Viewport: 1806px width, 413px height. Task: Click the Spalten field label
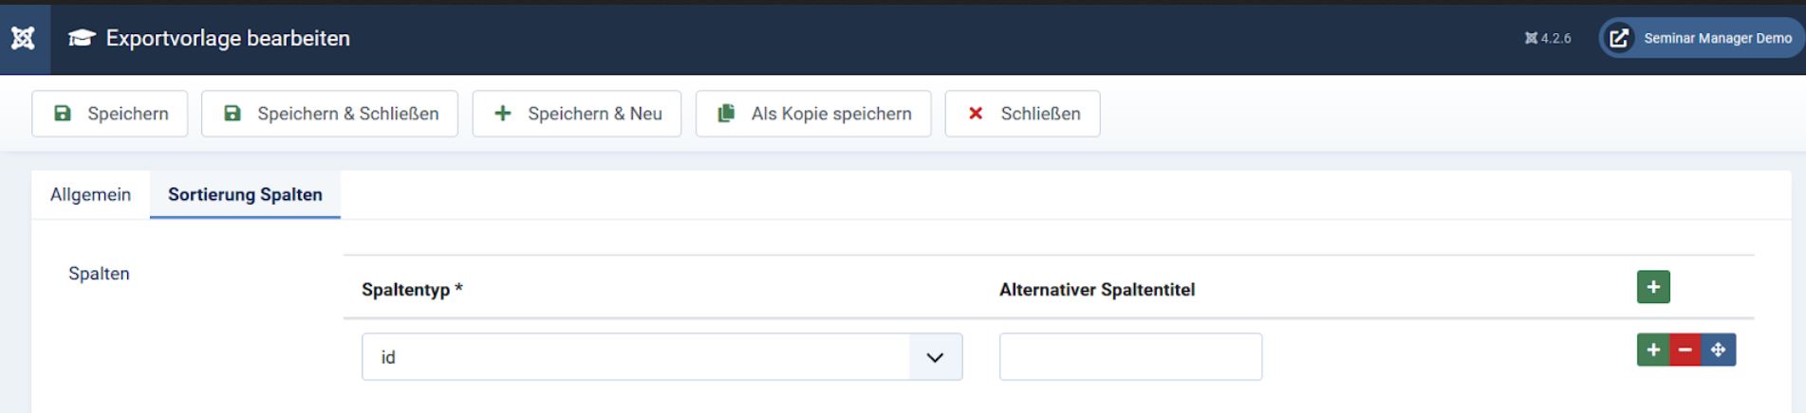click(x=99, y=274)
